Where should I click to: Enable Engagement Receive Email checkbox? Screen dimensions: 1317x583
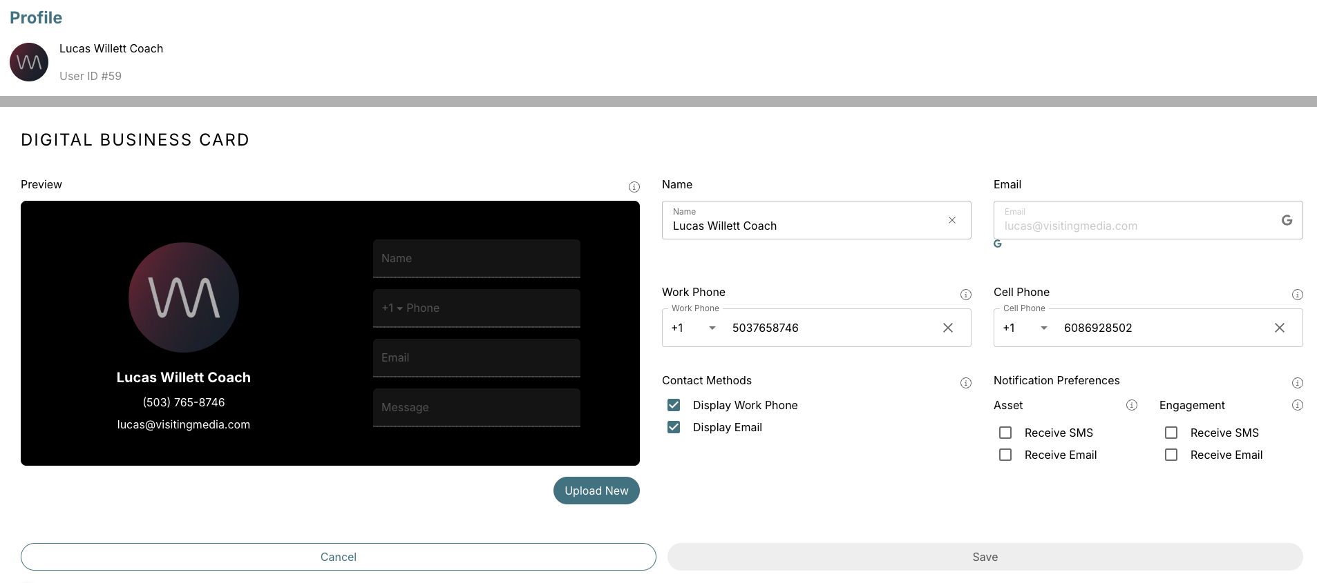1171,455
